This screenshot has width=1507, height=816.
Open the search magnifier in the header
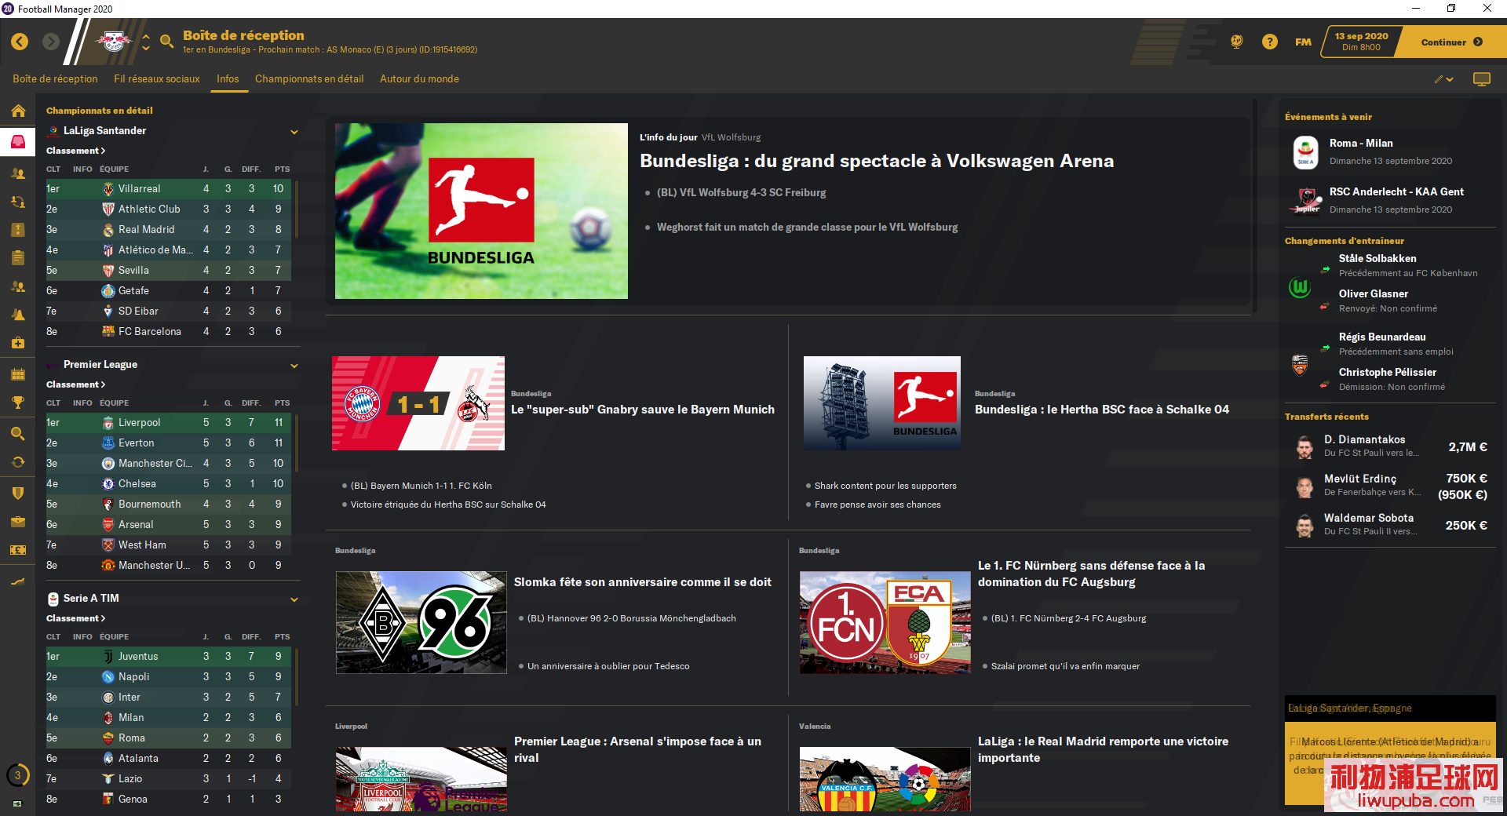point(166,42)
